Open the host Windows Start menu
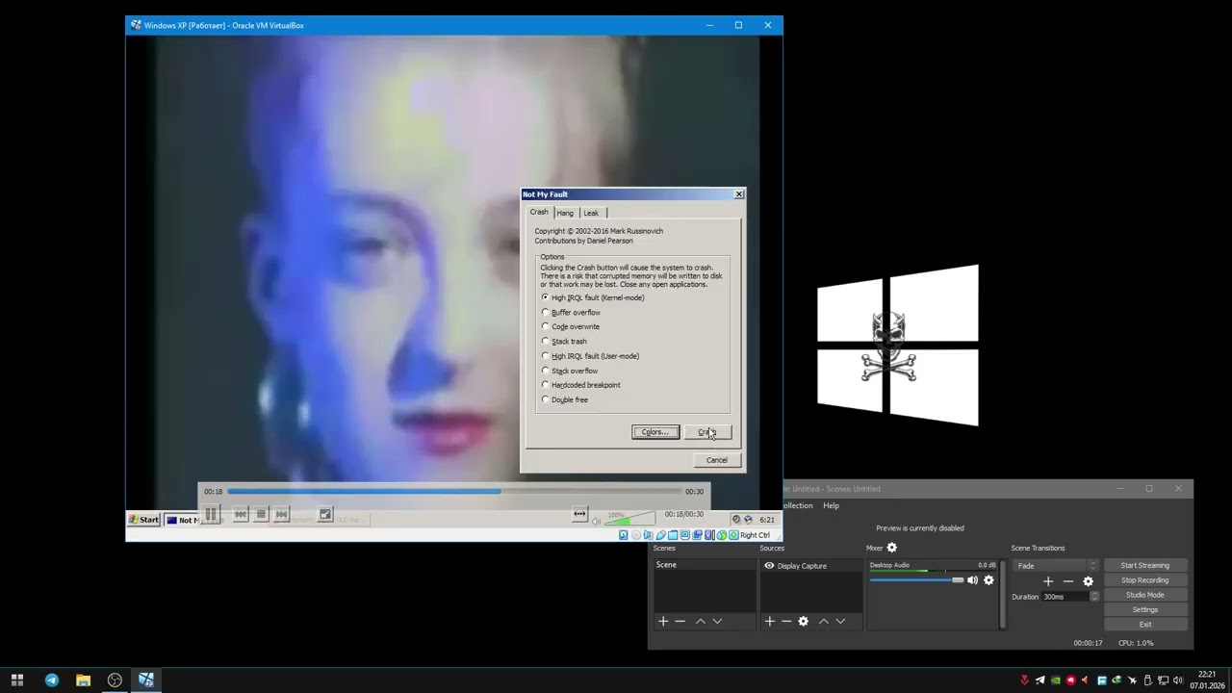1232x693 pixels. (16, 680)
